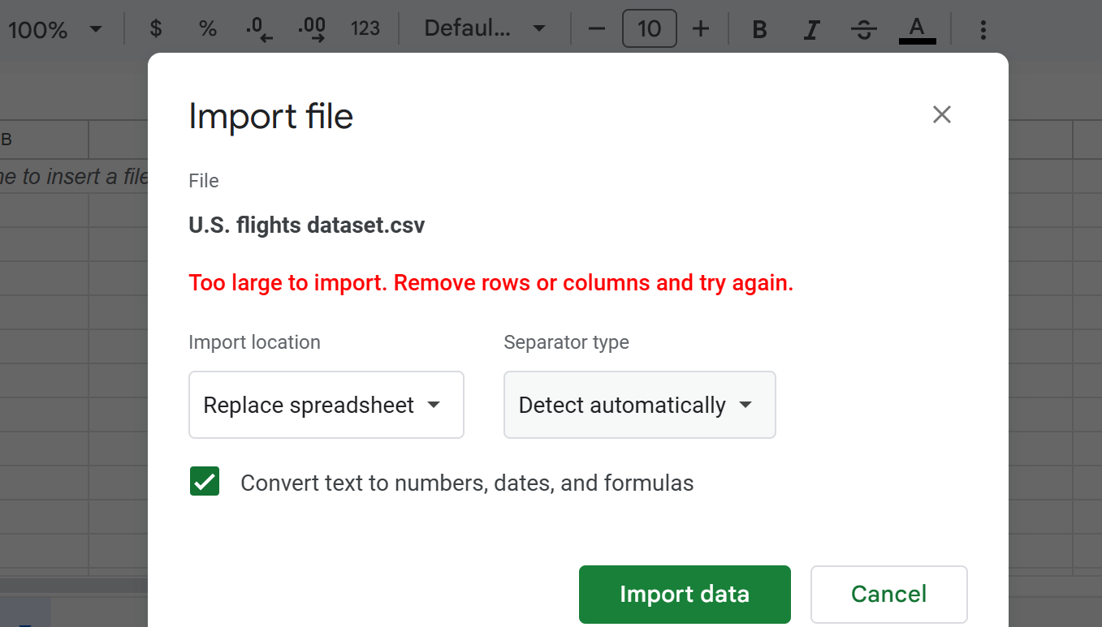Cancel the file import
This screenshot has width=1102, height=627.
pyautogui.click(x=888, y=594)
